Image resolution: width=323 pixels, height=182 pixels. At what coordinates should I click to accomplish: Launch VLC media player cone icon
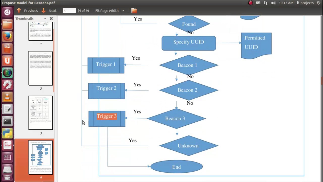7,97
